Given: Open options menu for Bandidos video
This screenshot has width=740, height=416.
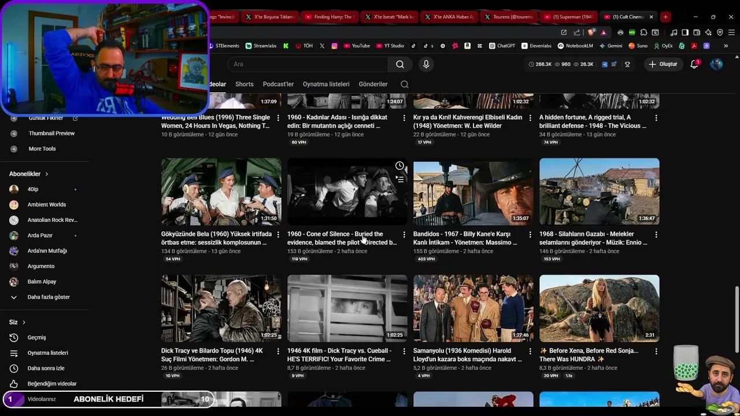Looking at the screenshot, I should 530,235.
